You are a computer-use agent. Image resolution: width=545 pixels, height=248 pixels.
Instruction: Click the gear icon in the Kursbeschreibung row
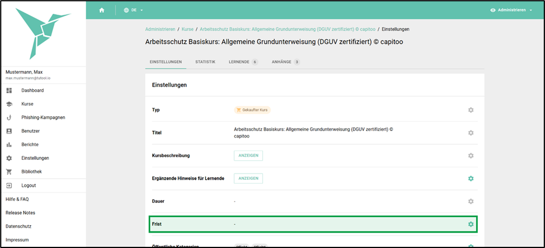tap(470, 156)
